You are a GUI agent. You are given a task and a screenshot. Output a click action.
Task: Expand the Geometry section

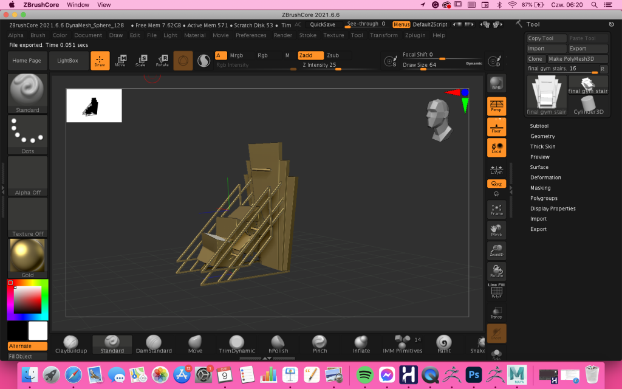(x=542, y=136)
